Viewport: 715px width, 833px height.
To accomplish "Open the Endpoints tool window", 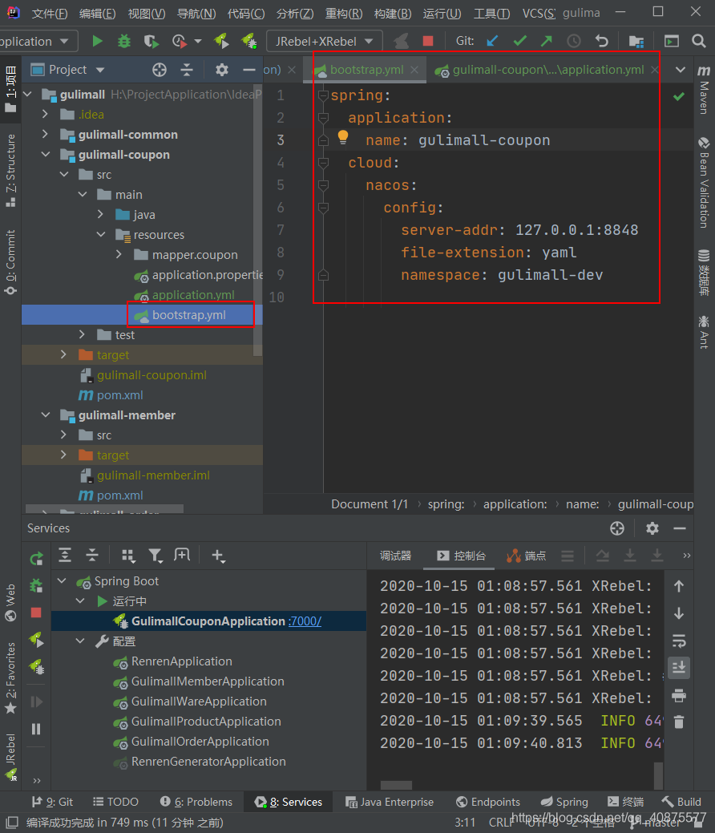I will point(488,801).
